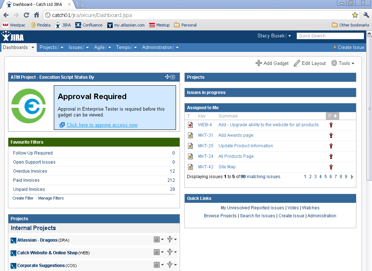This screenshot has width=372, height=271.
Task: Click the move icon on ATM Project gadget
Action: 167,77
